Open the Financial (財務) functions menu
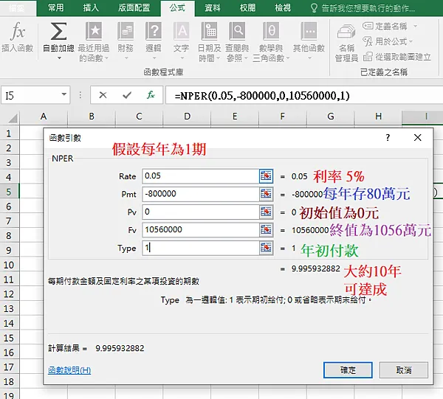 (x=126, y=41)
